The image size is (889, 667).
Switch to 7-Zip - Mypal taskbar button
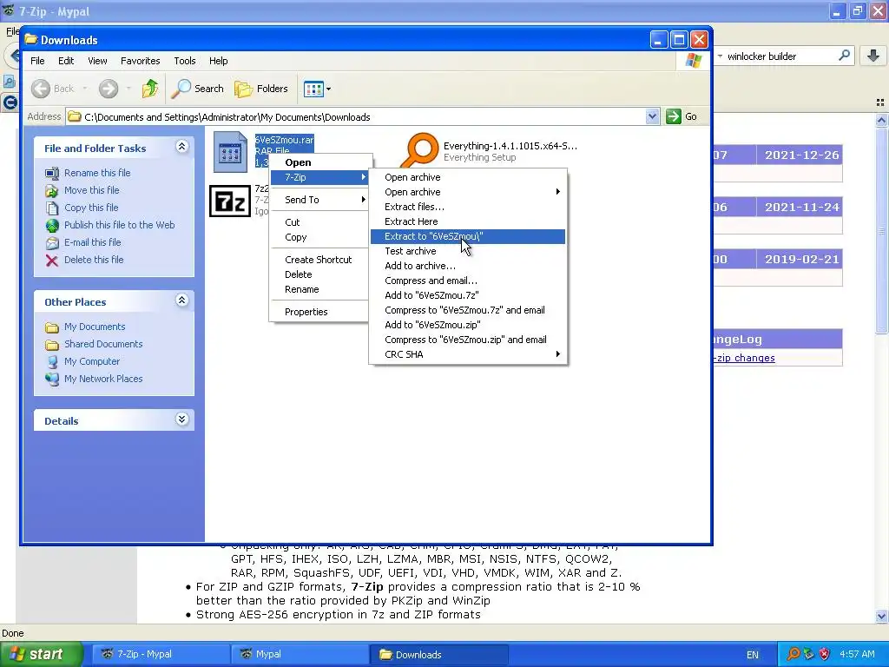161,655
